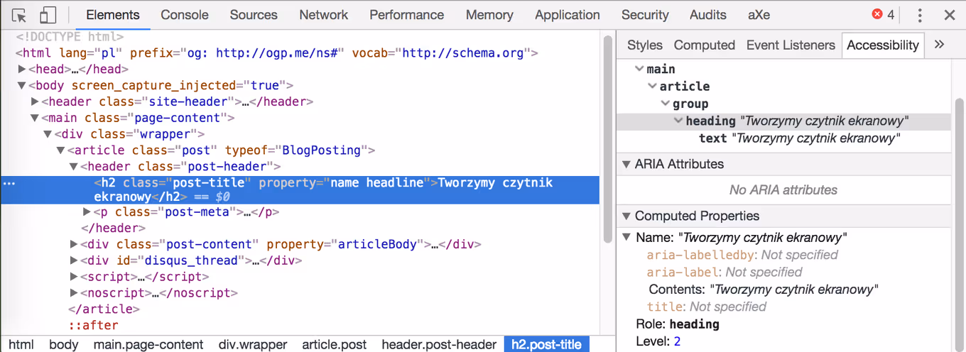Activate the inspect element picker icon

point(19,15)
